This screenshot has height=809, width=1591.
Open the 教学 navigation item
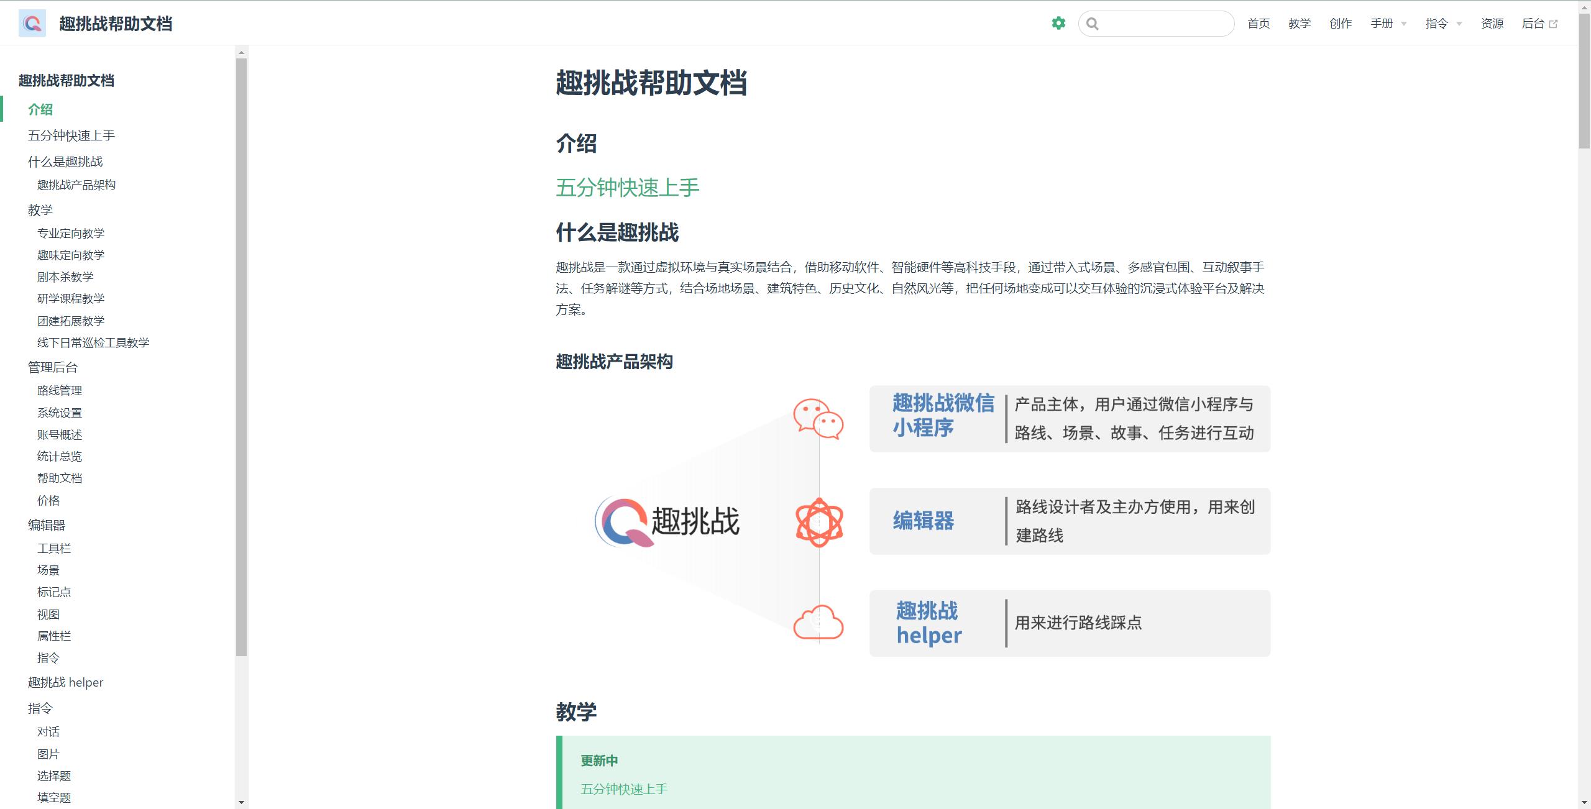tap(1300, 23)
